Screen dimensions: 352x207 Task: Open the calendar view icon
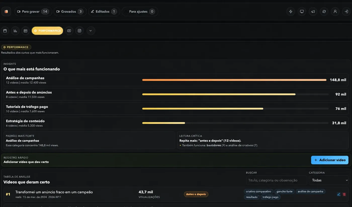(5, 31)
